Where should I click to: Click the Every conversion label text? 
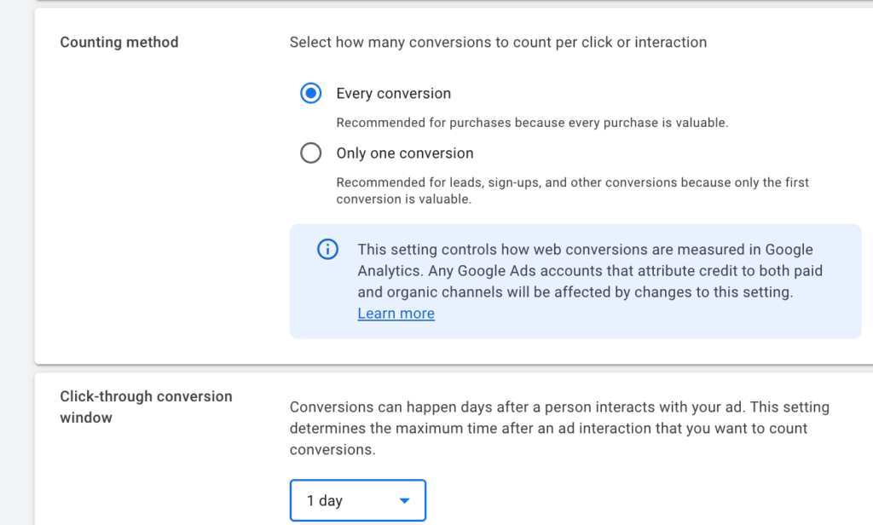[393, 93]
